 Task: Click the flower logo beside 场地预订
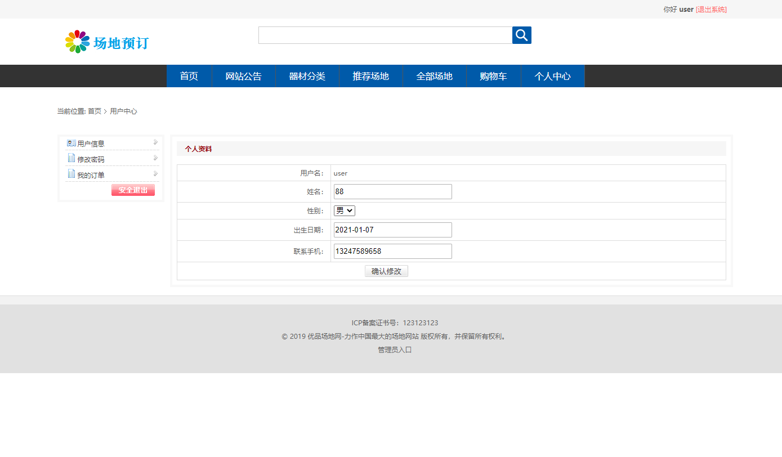pos(77,41)
